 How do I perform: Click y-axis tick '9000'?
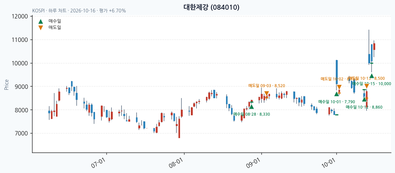(x=21, y=86)
